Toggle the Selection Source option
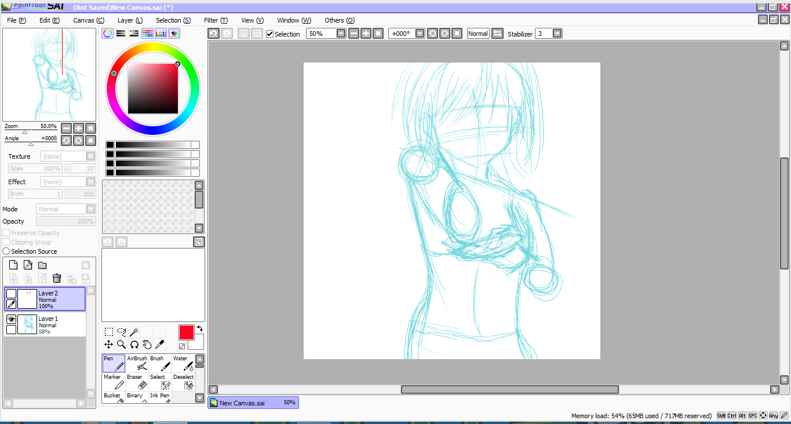Viewport: 791px width, 424px height. point(6,251)
